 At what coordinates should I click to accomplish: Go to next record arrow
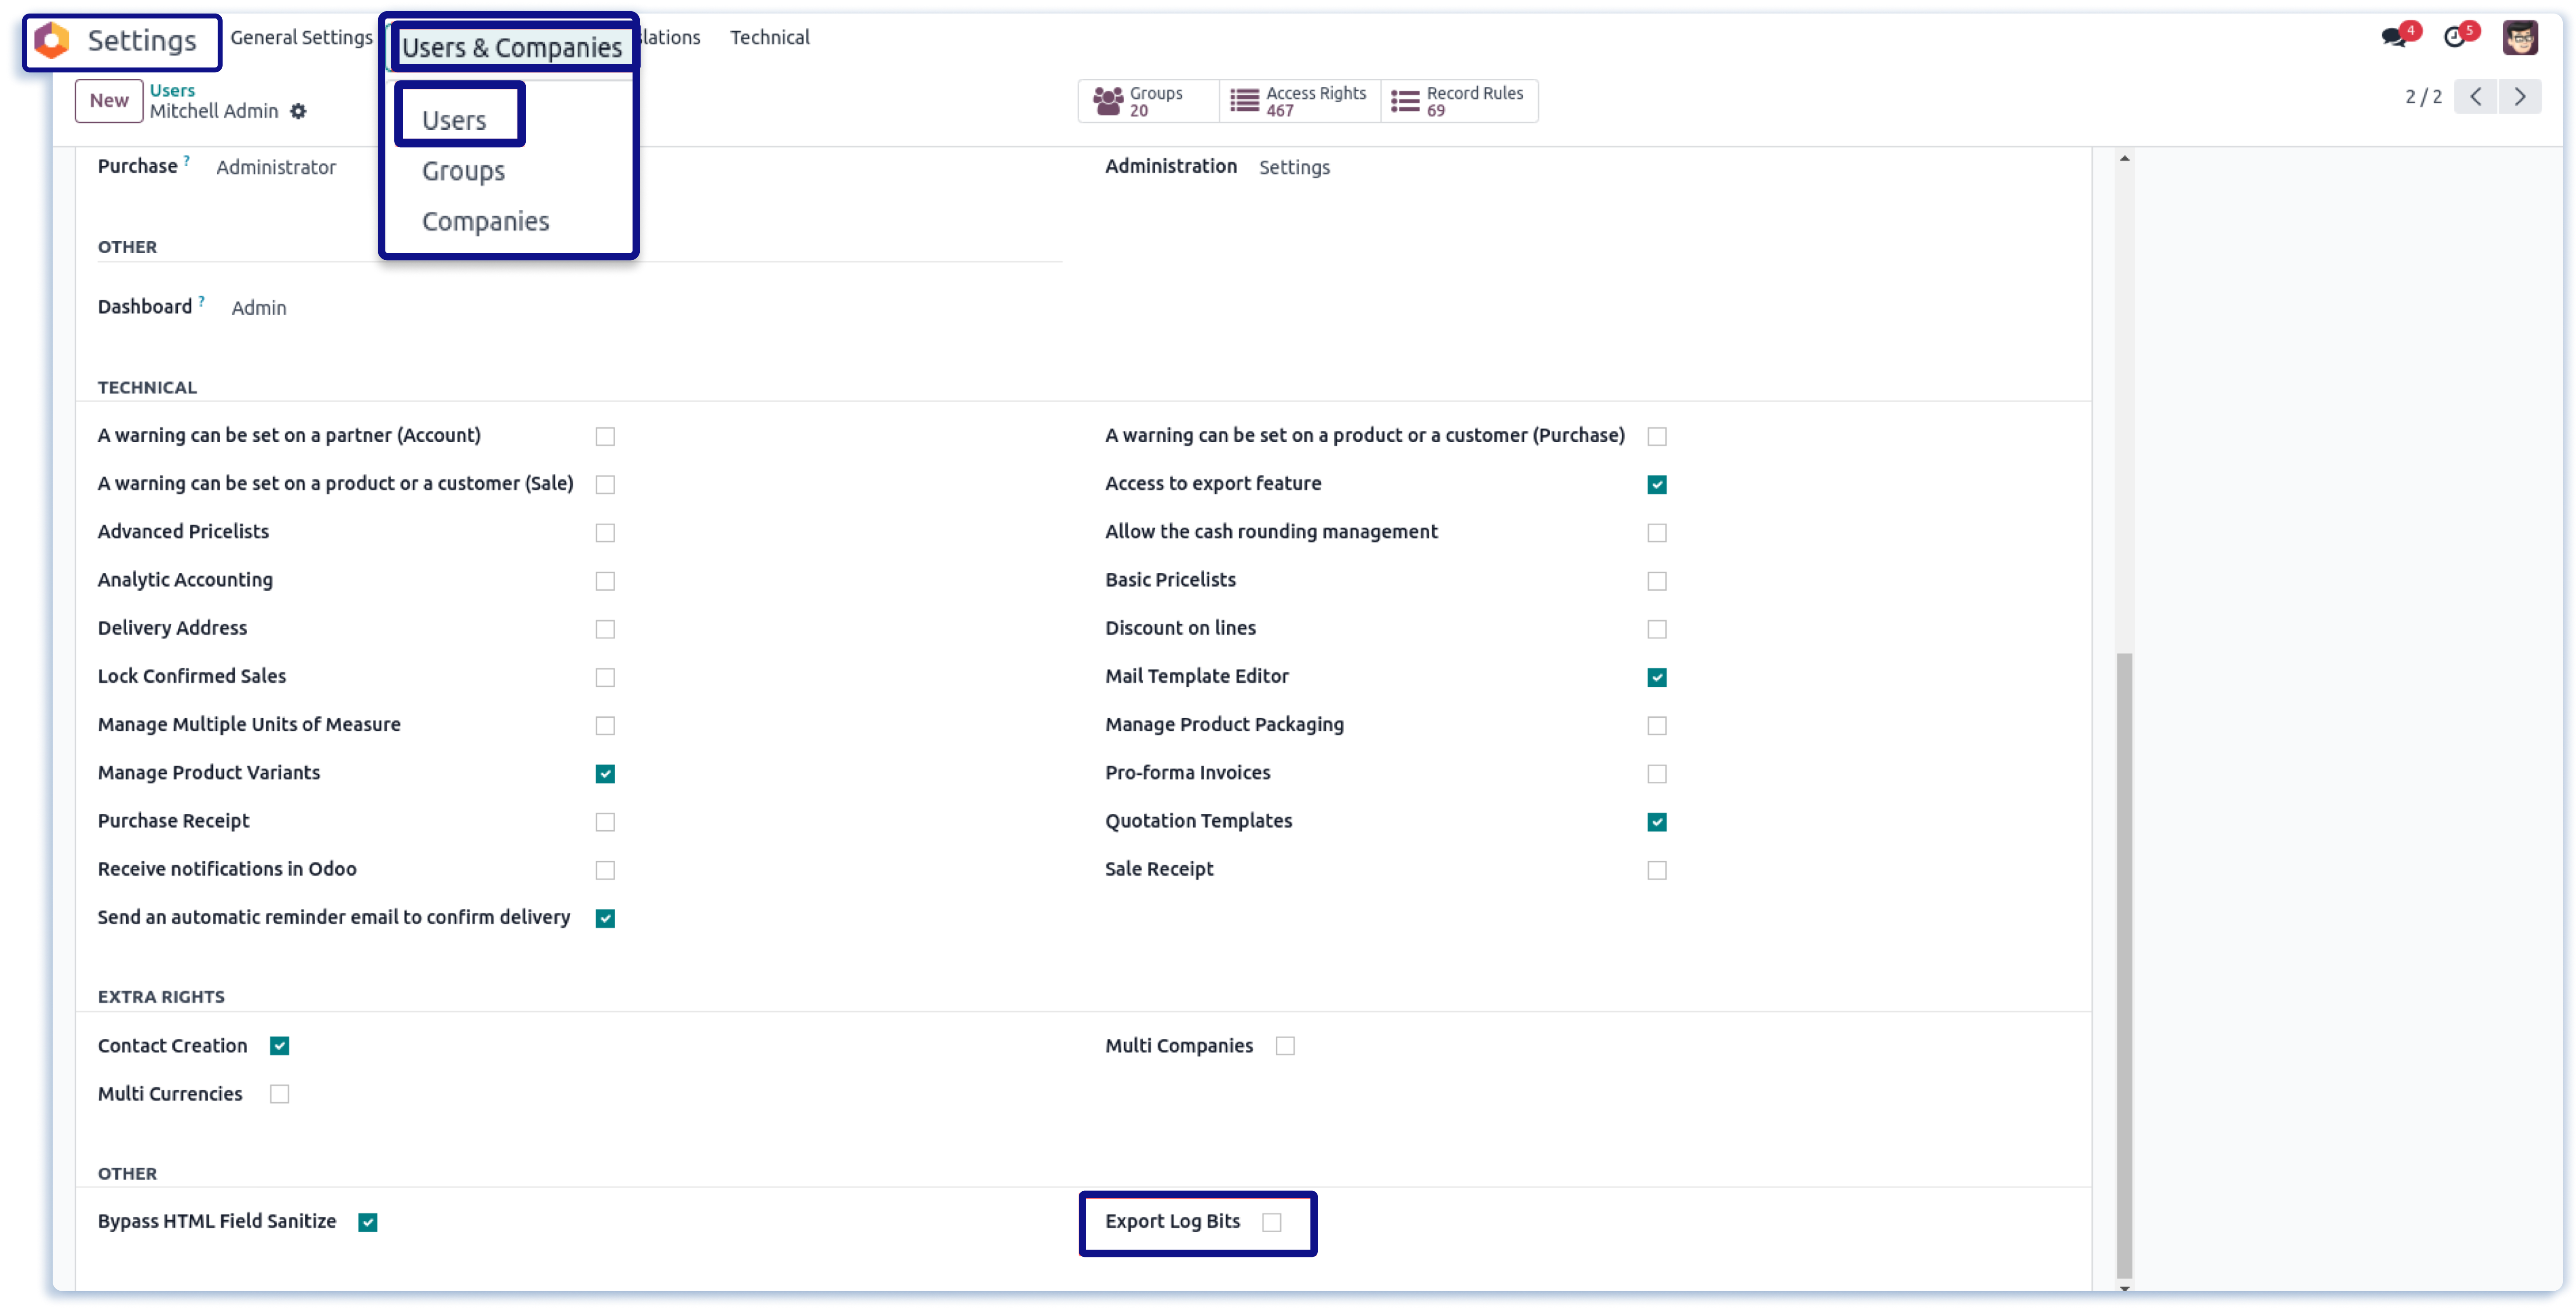click(2520, 97)
